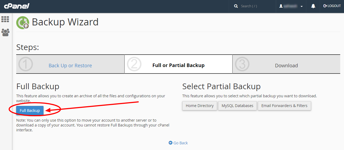Click the Full Backup button

coord(30,111)
